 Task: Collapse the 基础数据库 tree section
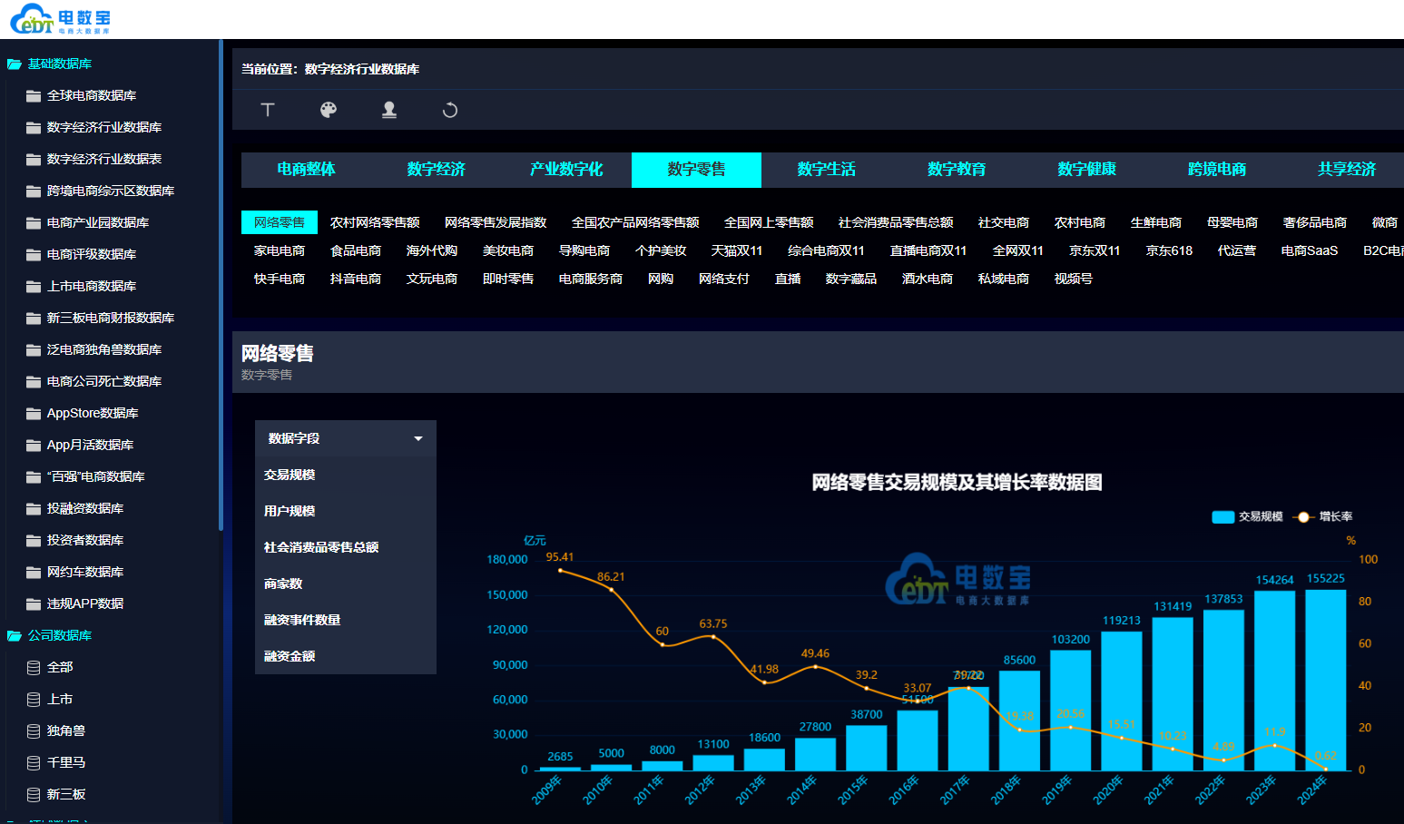[15, 64]
